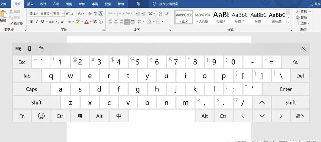Show or hide paragraph marks
321x142 pixels.
point(168,14)
